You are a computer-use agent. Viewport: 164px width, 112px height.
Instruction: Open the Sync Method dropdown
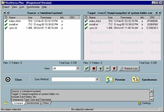pyautogui.click(x=97, y=79)
